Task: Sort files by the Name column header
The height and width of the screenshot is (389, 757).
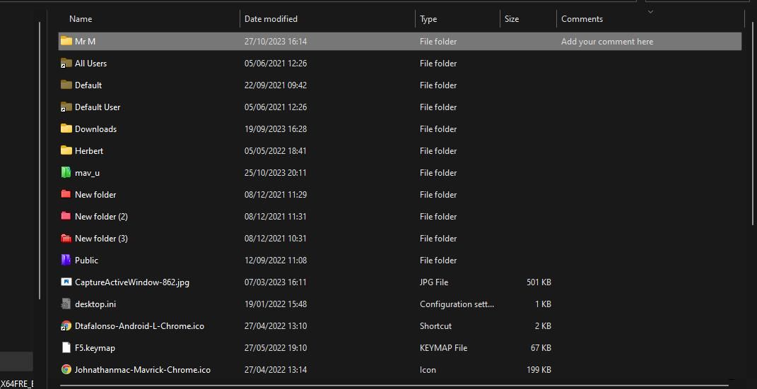Action: coord(81,19)
